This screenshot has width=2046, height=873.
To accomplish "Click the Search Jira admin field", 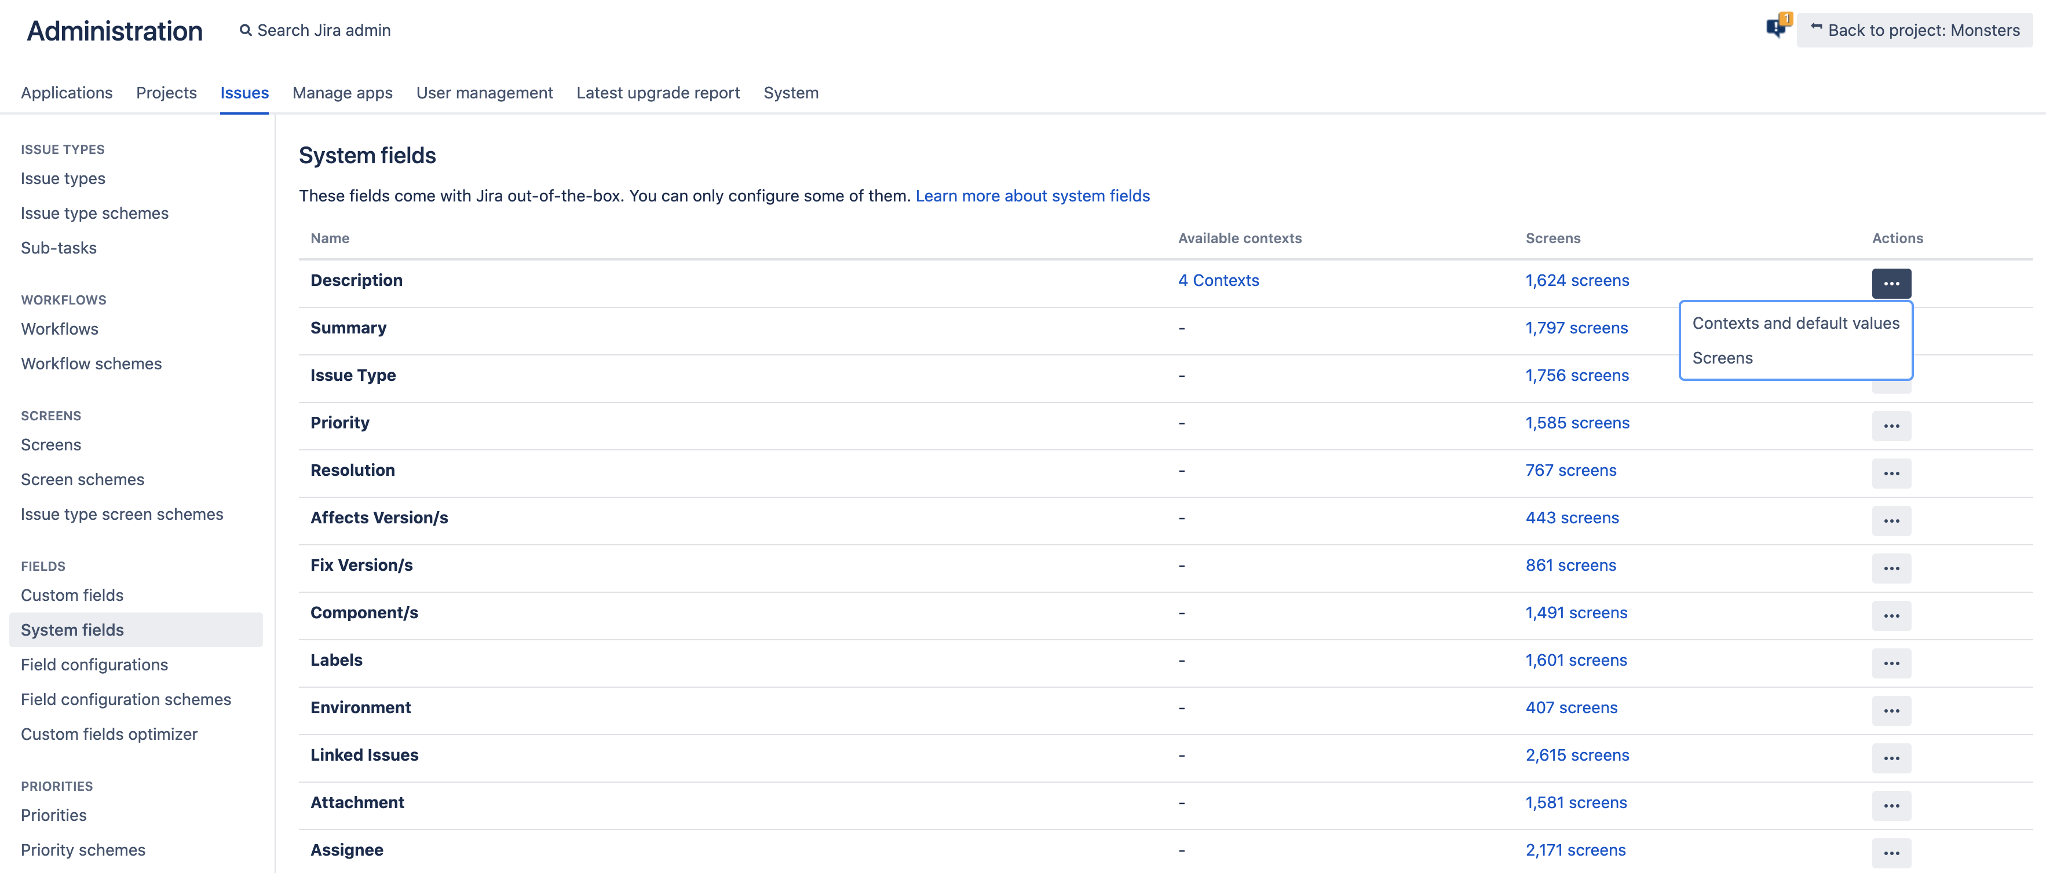I will (x=323, y=30).
